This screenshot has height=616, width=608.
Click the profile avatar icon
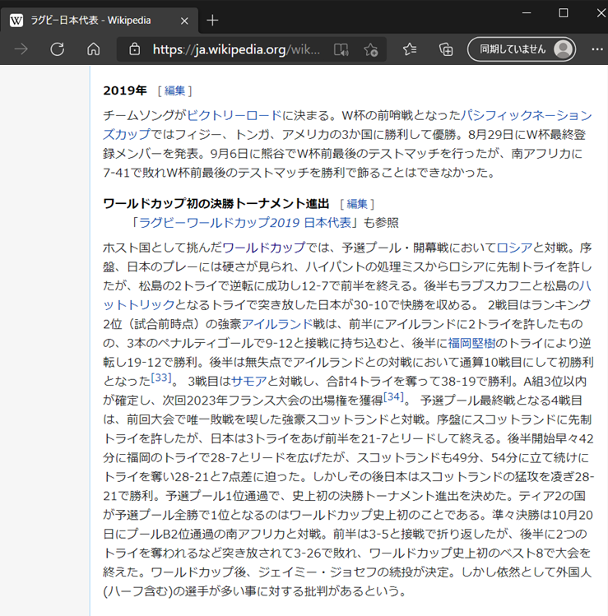tap(564, 49)
